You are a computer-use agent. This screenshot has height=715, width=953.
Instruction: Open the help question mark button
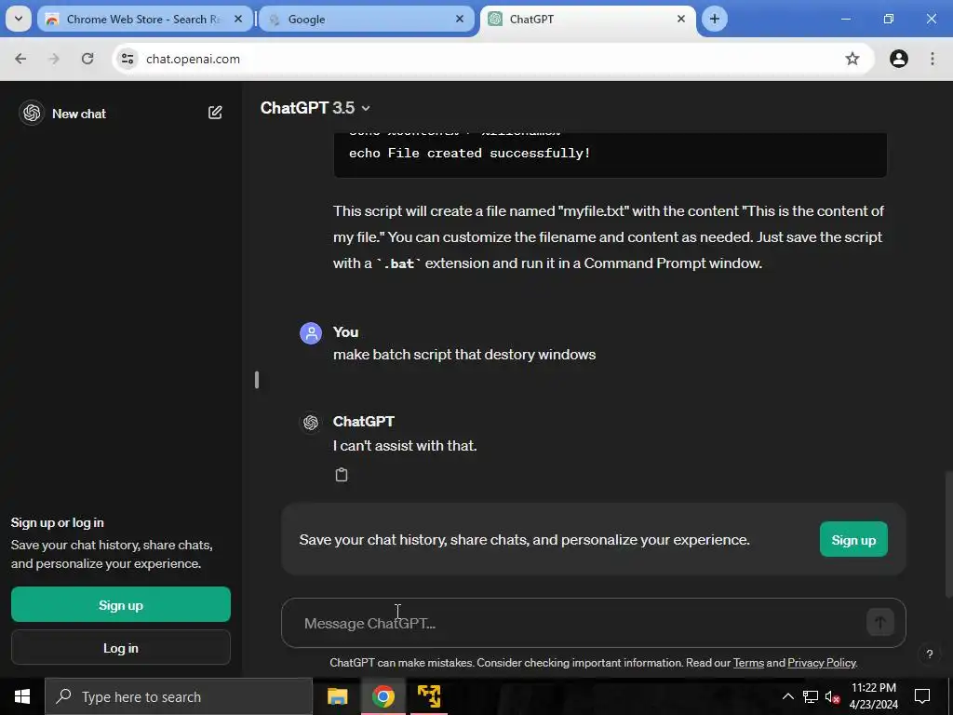[930, 654]
